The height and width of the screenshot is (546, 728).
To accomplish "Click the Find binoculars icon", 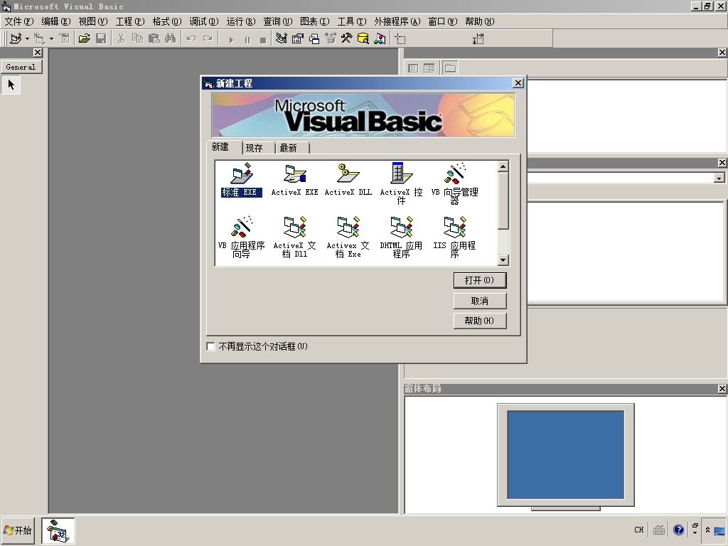I will [x=171, y=38].
